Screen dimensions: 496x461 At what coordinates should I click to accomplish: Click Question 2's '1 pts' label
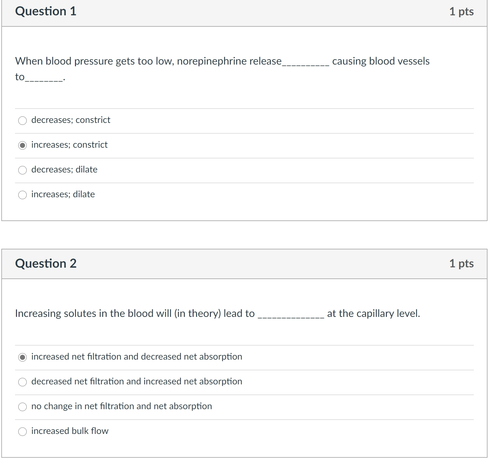coord(461,264)
